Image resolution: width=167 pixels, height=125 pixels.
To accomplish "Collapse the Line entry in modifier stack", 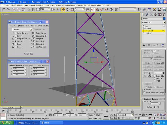I will click(143, 26).
